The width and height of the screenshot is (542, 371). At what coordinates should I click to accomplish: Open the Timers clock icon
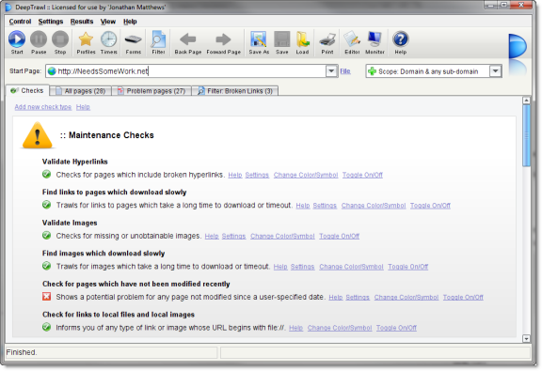(x=108, y=42)
